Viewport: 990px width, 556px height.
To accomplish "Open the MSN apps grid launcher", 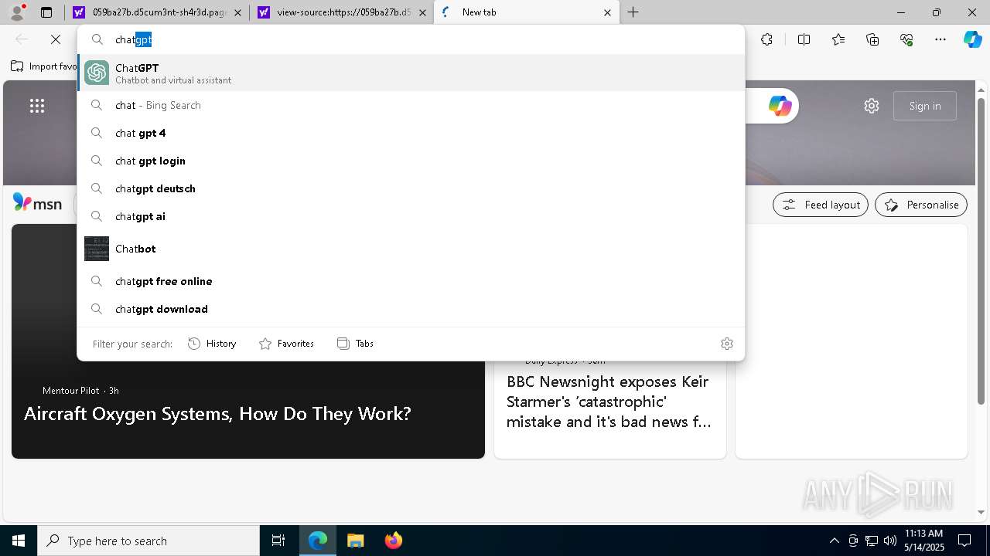I will pos(37,106).
